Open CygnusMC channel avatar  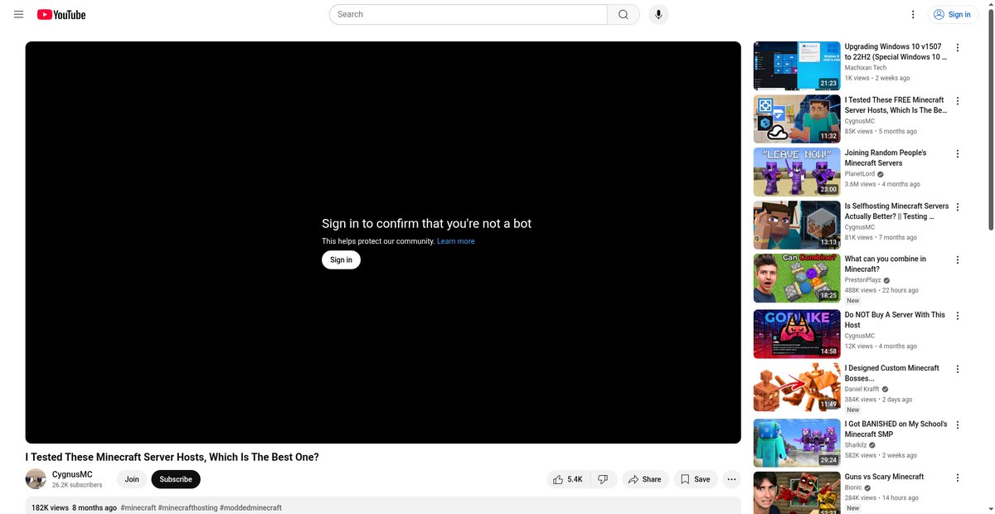[x=36, y=479]
